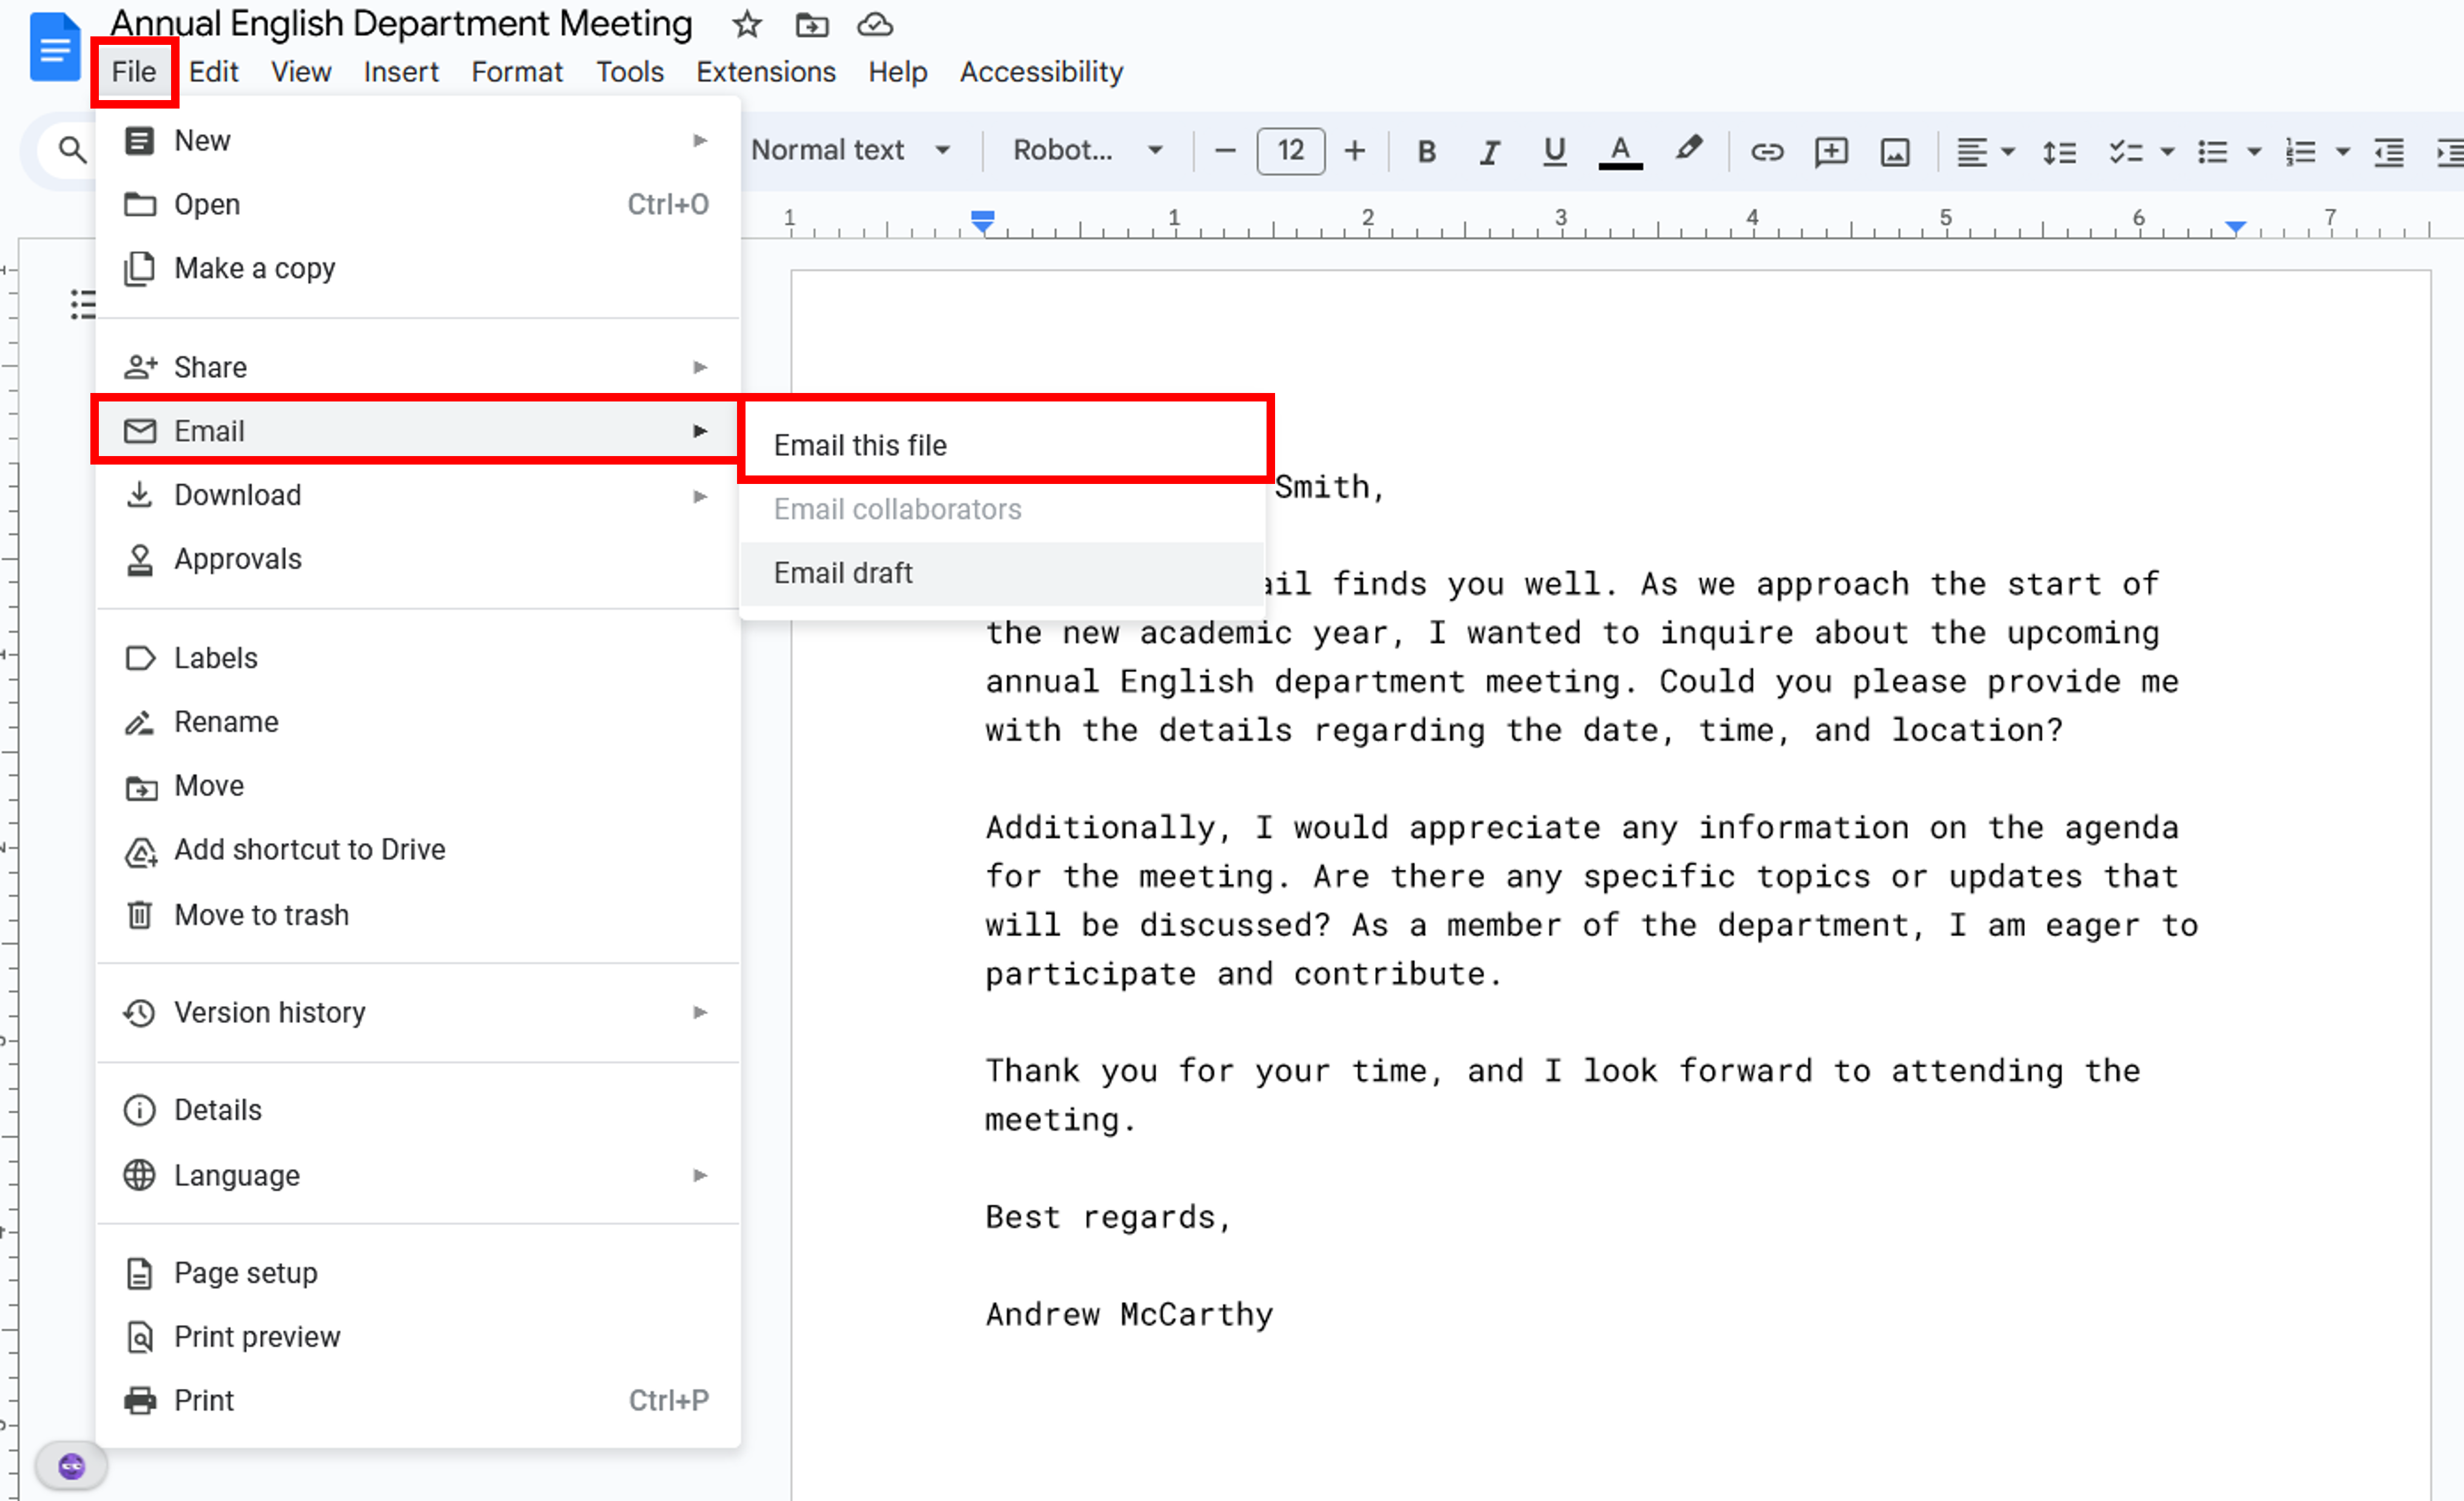The width and height of the screenshot is (2464, 1501).
Task: Open the Tools menu
Action: (629, 72)
